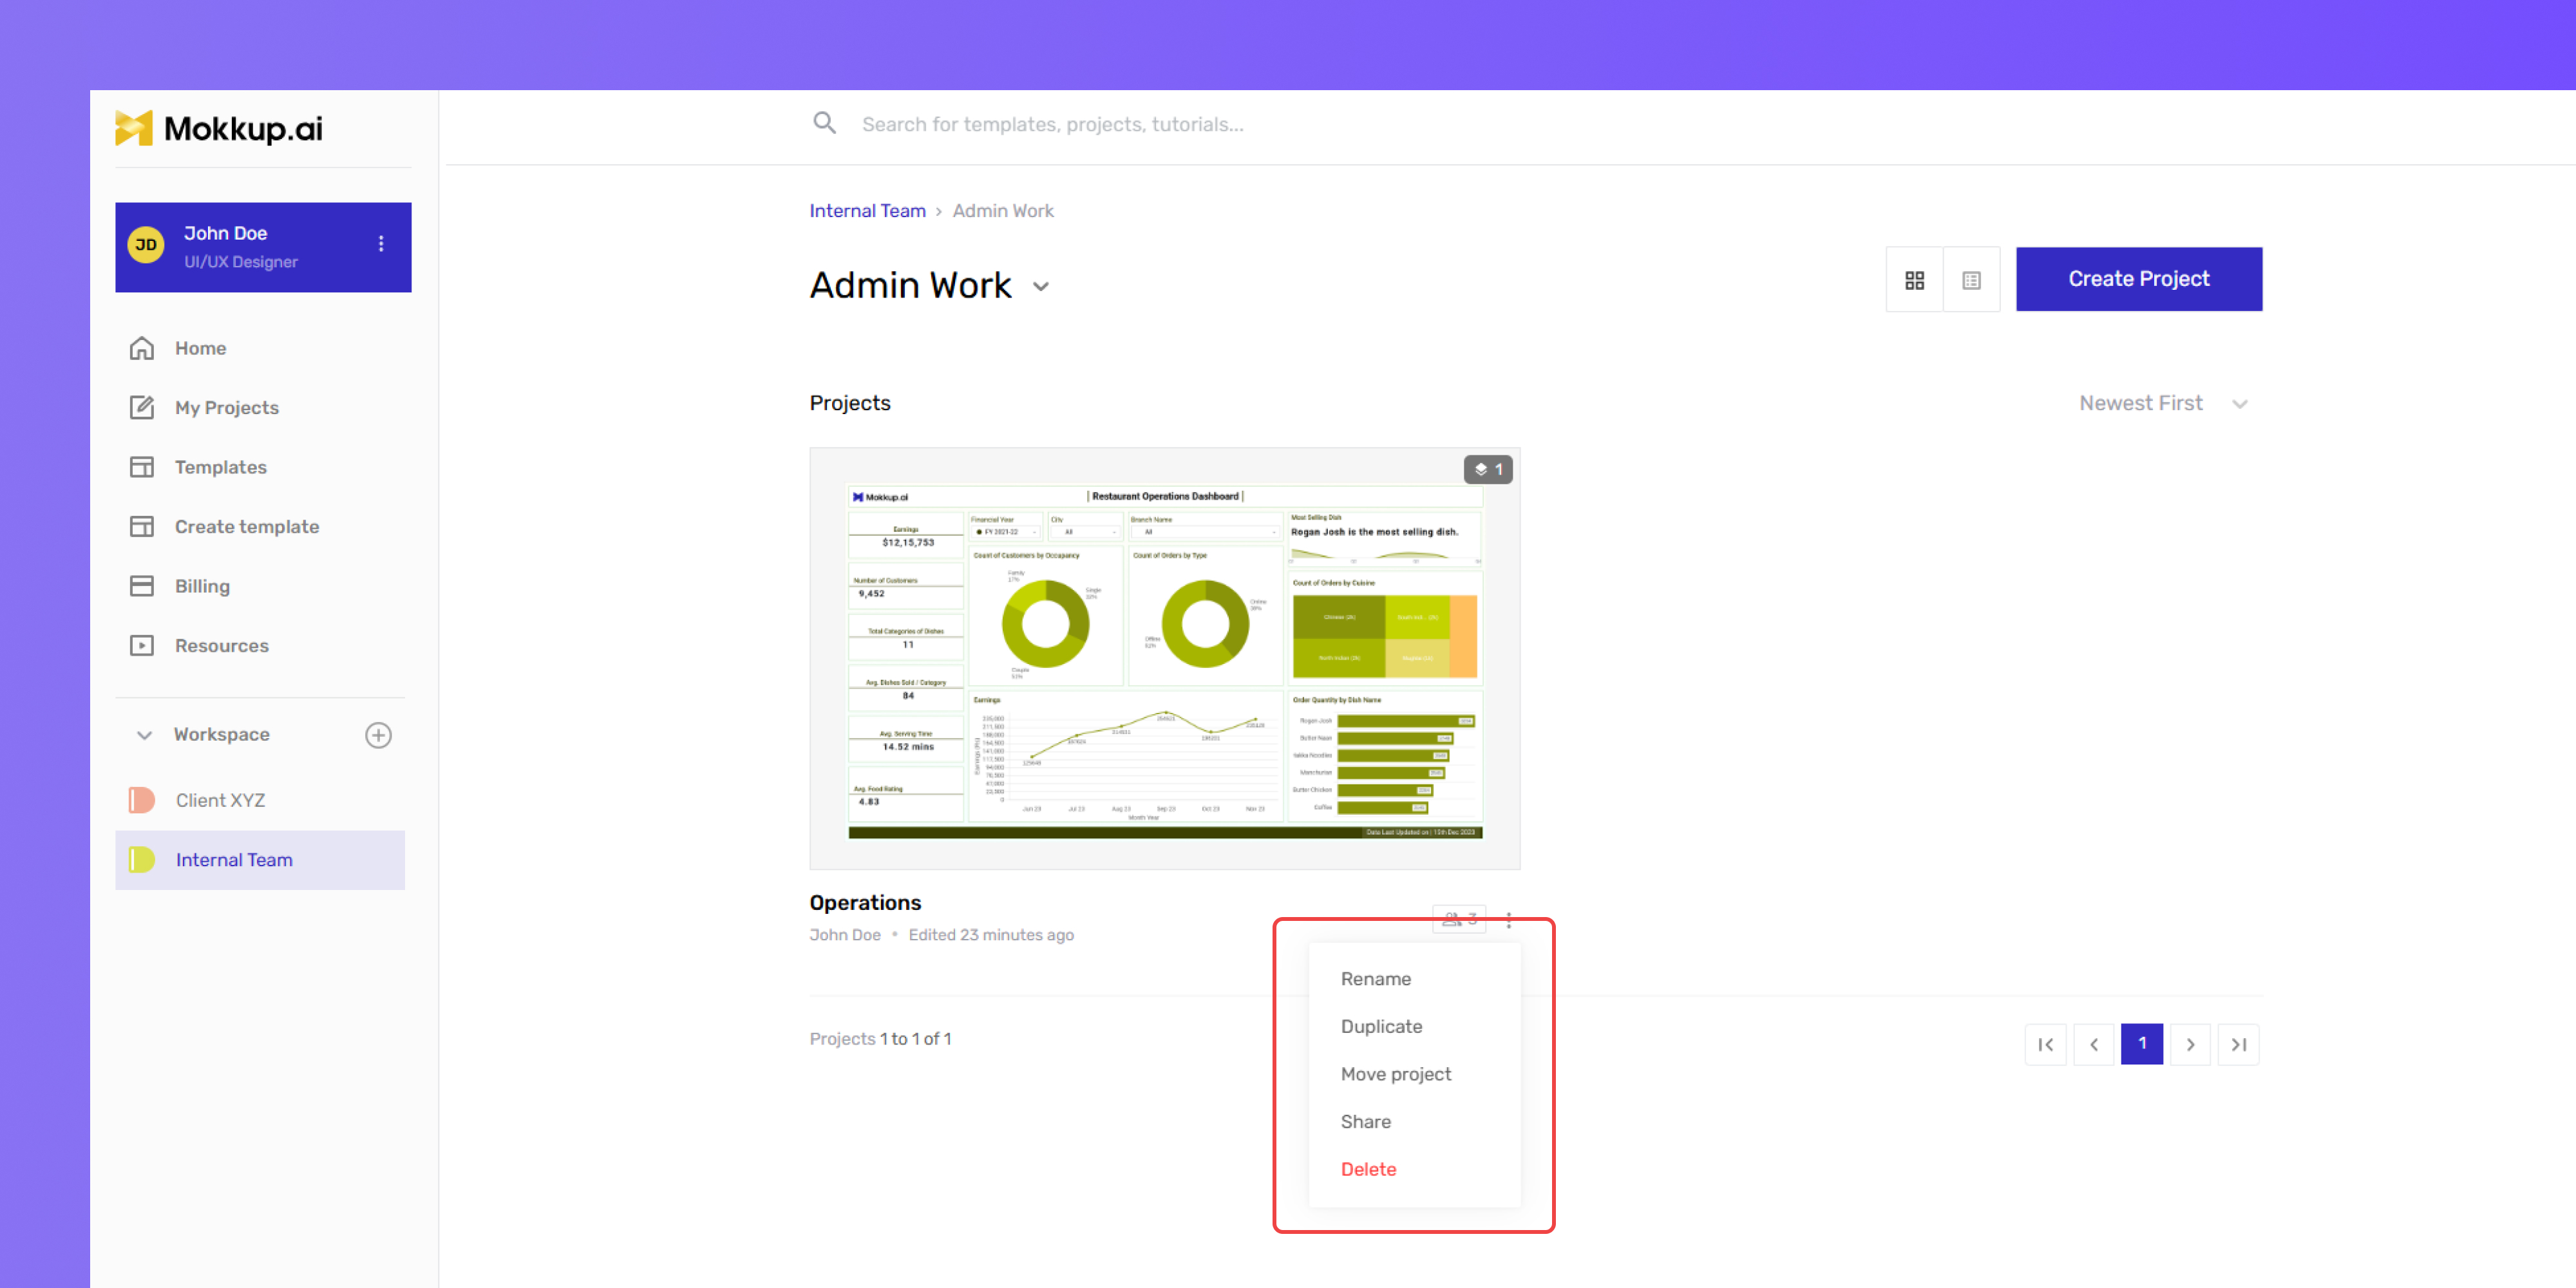The width and height of the screenshot is (2576, 1288).
Task: Follow the Internal Team breadcrumb link
Action: tap(867, 211)
